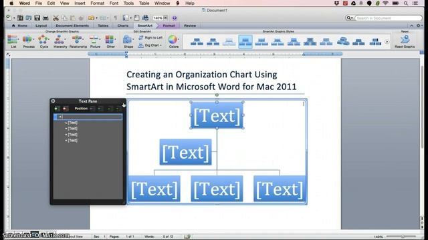Open the SmartArt Colors dropdown
This screenshot has width=428, height=240.
coord(174,41)
